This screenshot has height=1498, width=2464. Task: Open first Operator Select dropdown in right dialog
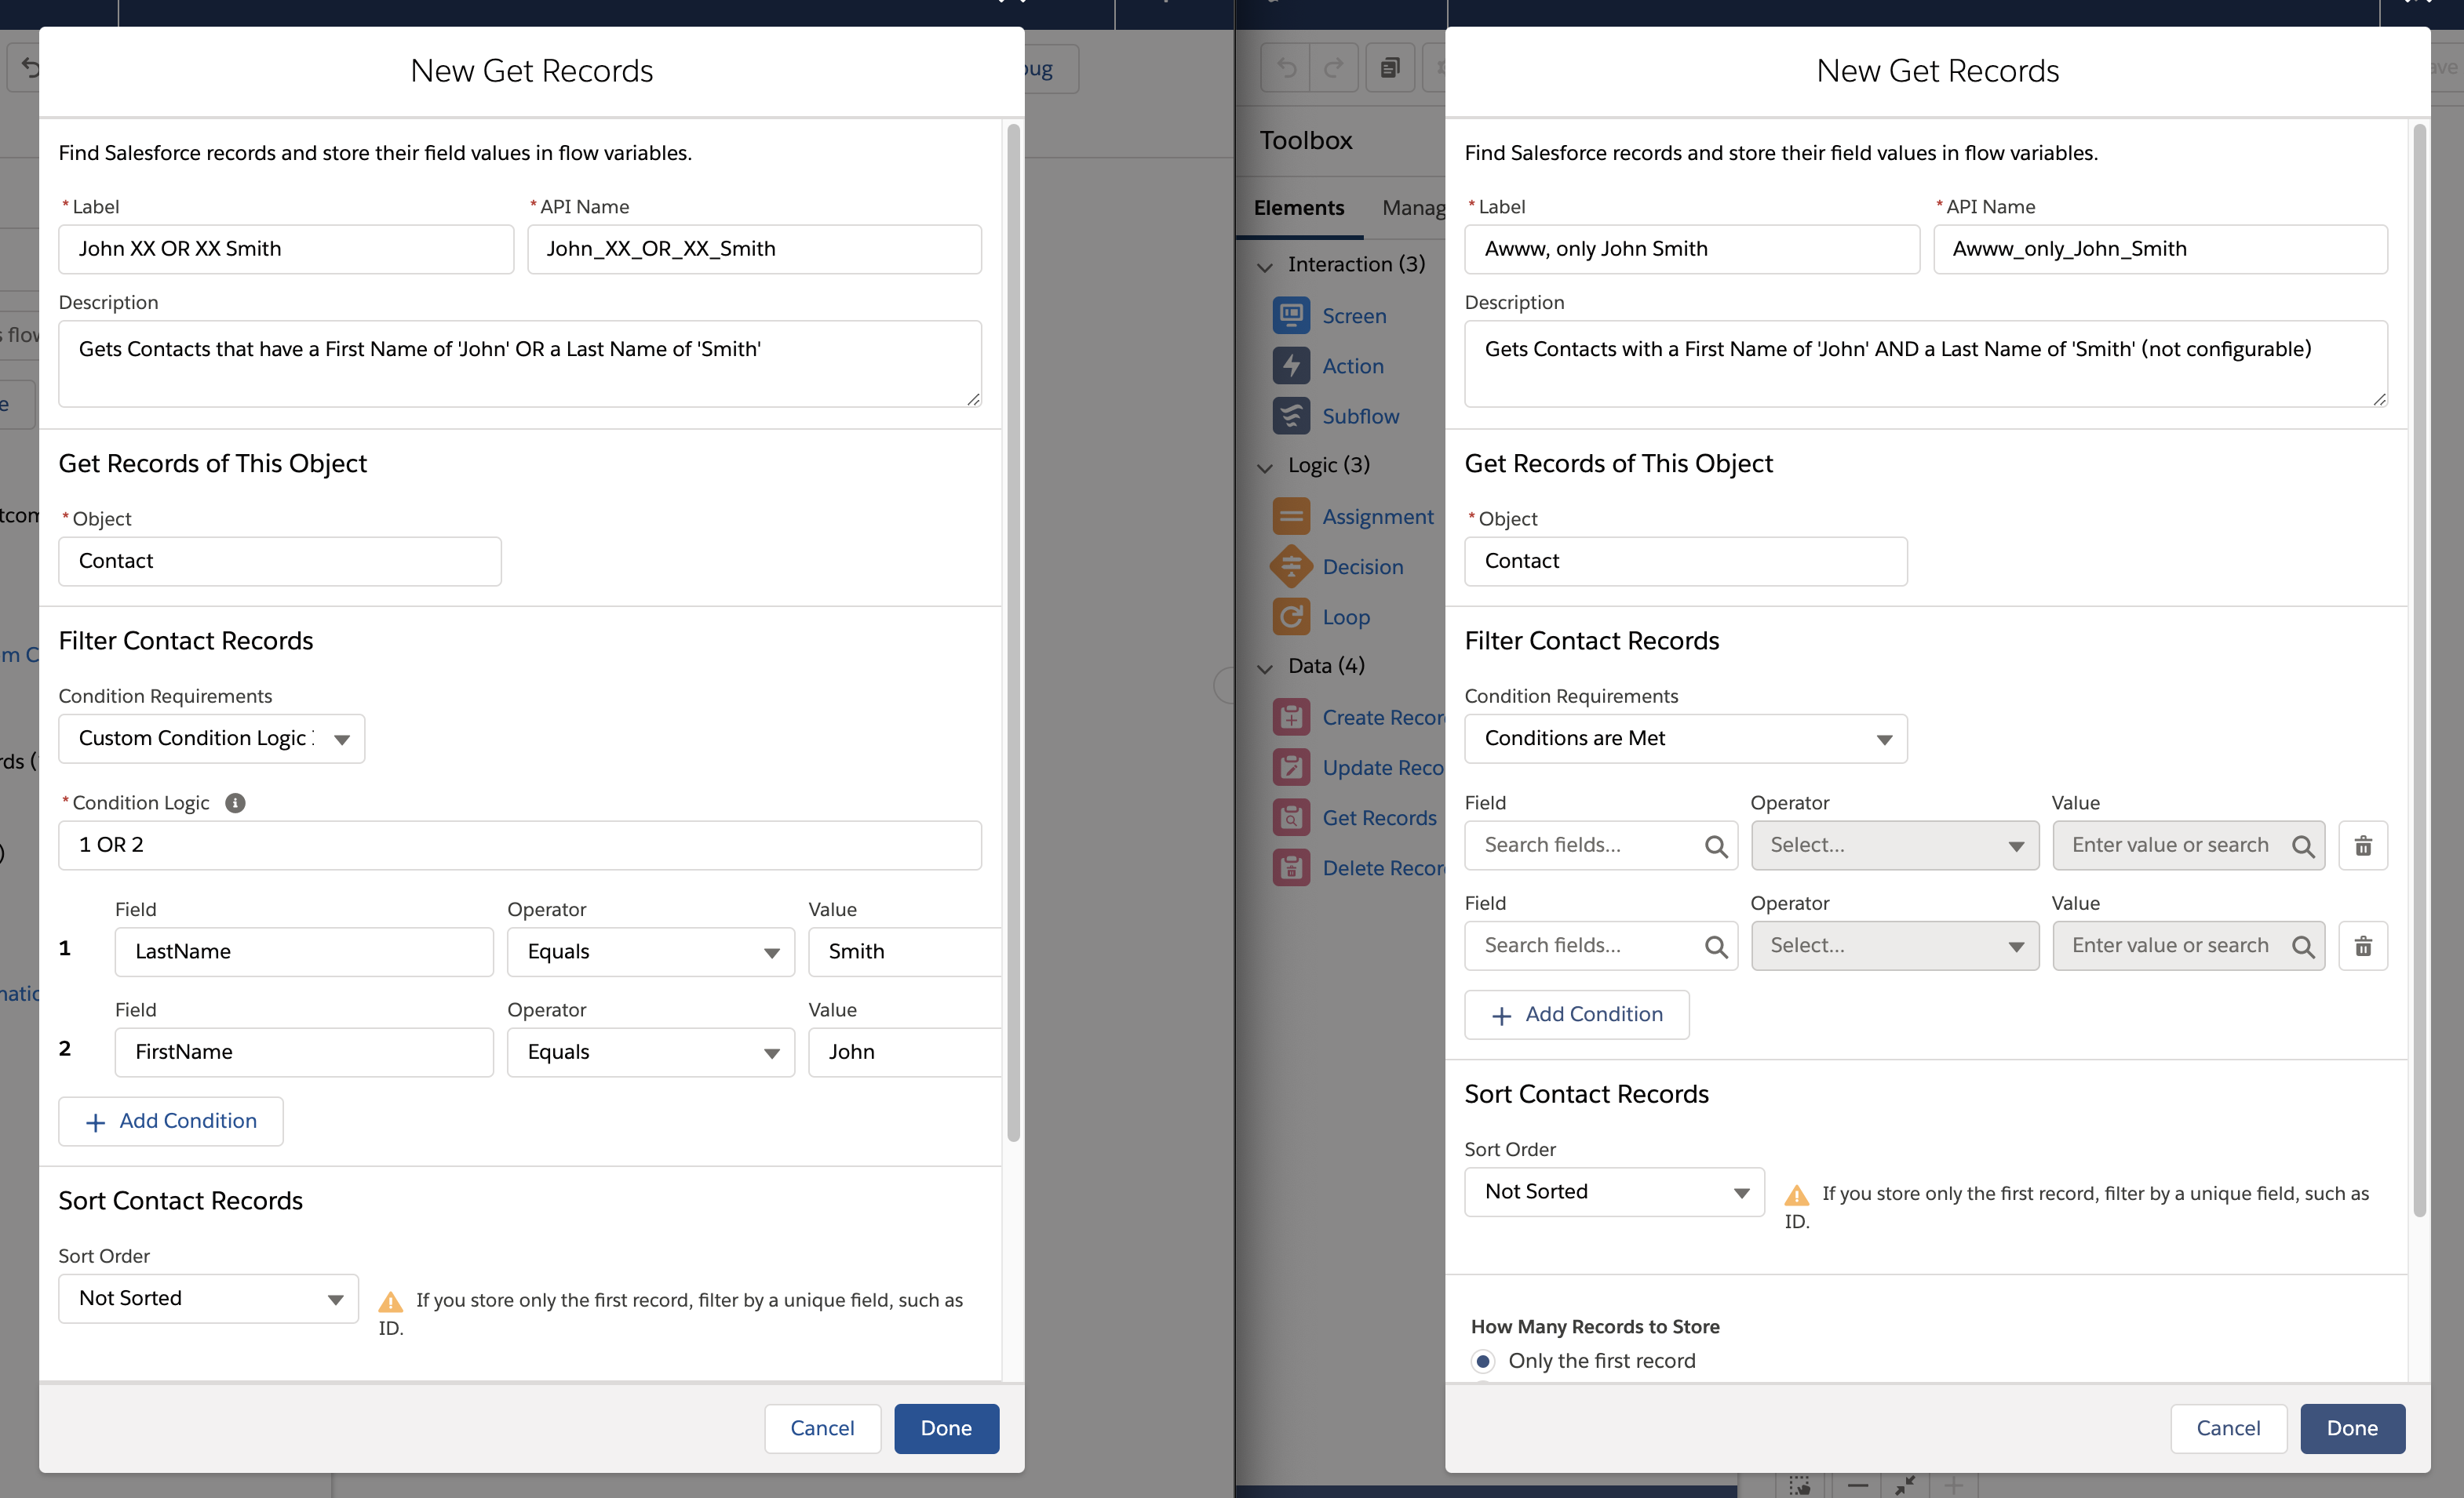(x=1895, y=845)
